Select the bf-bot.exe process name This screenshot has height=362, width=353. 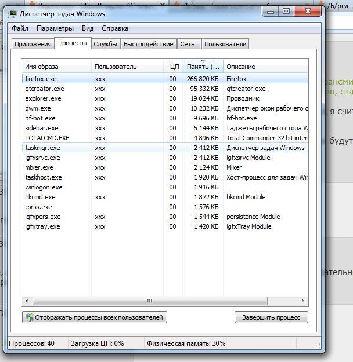[40, 118]
